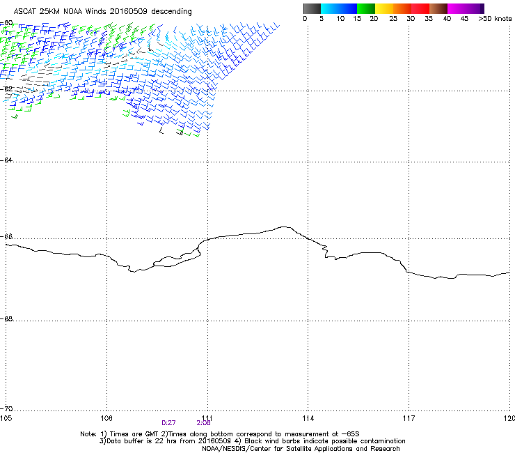Click the red 30–35 knots legend segment
Image resolution: width=515 pixels, height=453 pixels.
(x=420, y=8)
